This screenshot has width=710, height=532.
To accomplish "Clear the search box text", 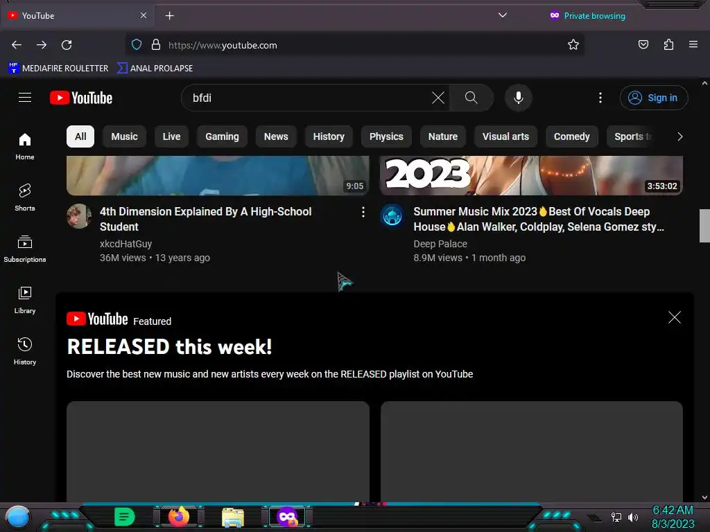I will 438,98.
